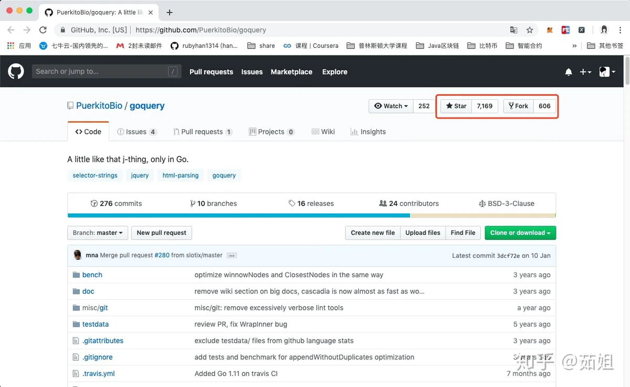Click the language stats color bar

point(311,215)
